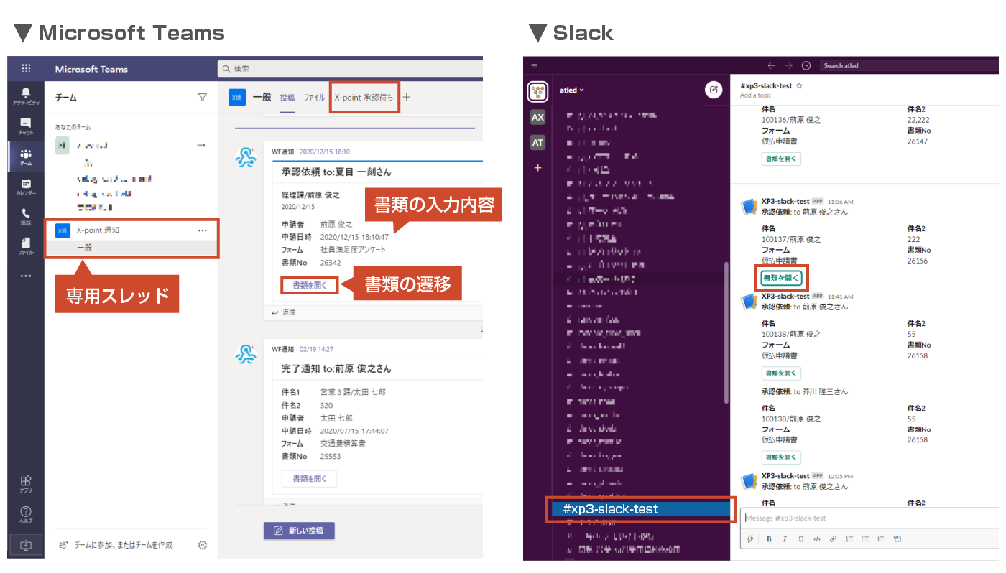Viewport: 1006px width, 573px height.
Task: Select the atled workspace icon in Slack
Action: click(537, 91)
